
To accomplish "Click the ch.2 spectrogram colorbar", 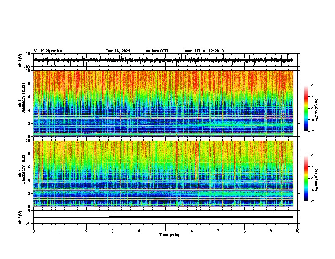I will [306, 178].
